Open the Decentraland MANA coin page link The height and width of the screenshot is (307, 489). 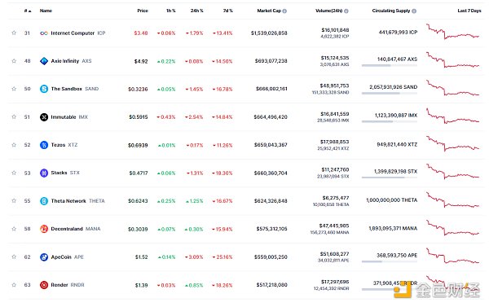pyautogui.click(x=76, y=229)
